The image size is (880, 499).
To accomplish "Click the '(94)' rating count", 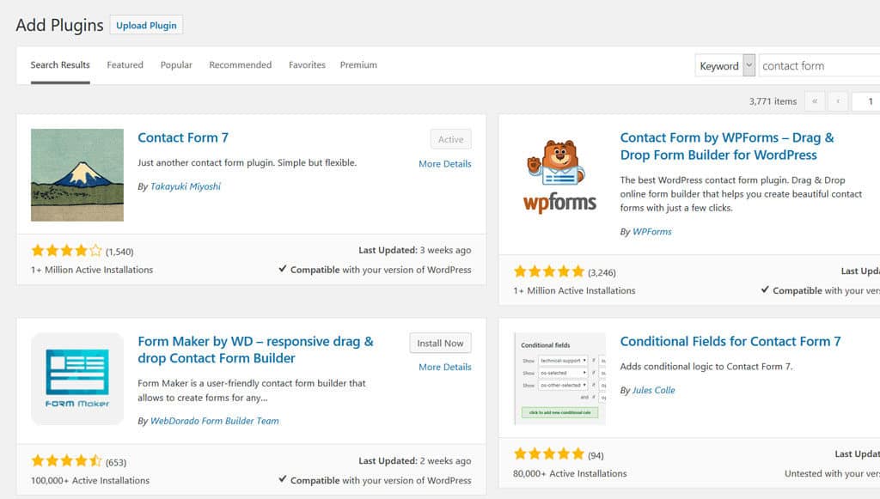I will (596, 455).
